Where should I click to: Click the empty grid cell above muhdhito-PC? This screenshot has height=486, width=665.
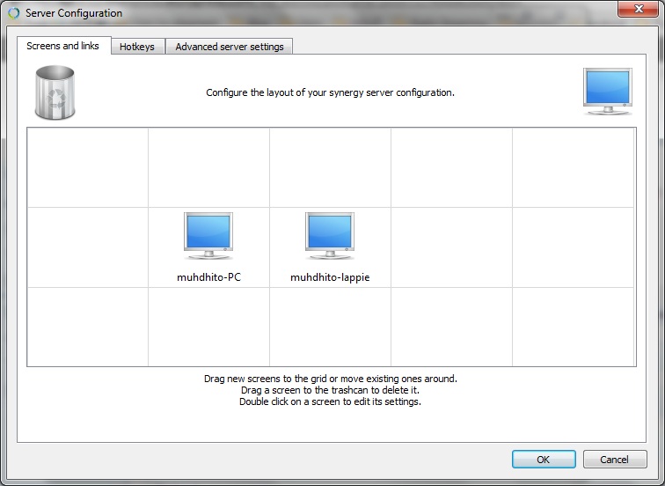tap(208, 167)
